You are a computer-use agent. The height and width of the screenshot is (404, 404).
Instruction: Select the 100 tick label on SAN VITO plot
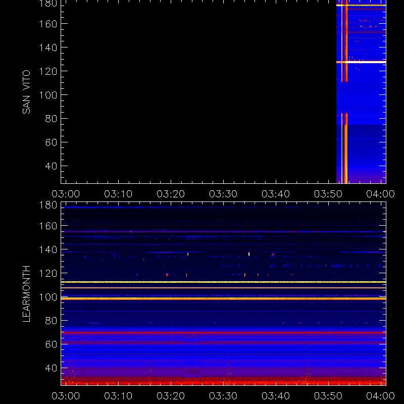48,95
